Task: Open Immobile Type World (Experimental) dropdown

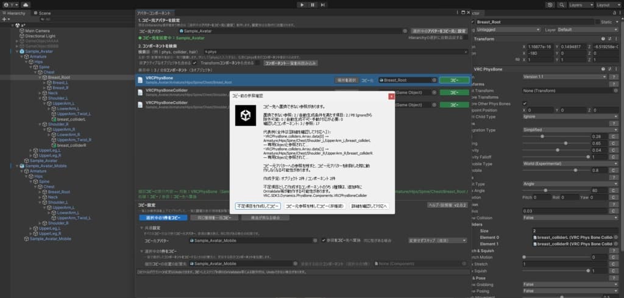Action: pos(570,163)
